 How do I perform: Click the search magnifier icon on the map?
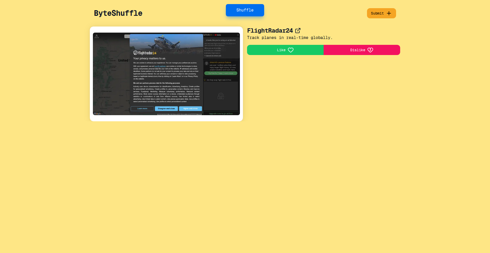(x=126, y=36)
